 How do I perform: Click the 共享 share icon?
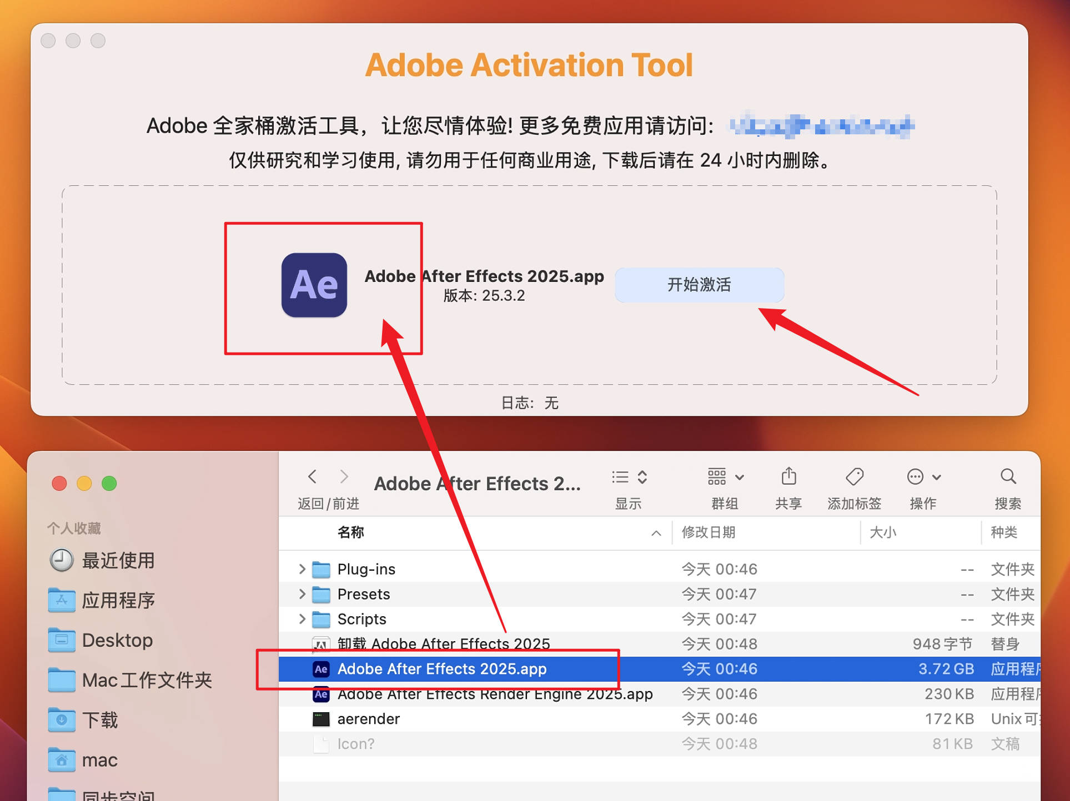point(788,476)
